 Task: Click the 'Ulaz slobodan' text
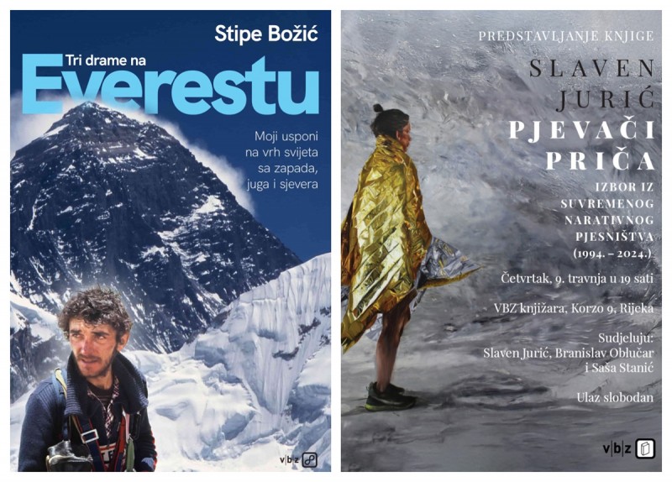(x=615, y=397)
